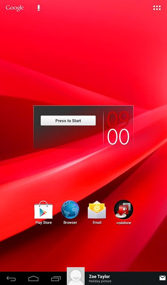The height and width of the screenshot is (285, 167).
Task: Tap the red 09 digits
Action: [118, 119]
